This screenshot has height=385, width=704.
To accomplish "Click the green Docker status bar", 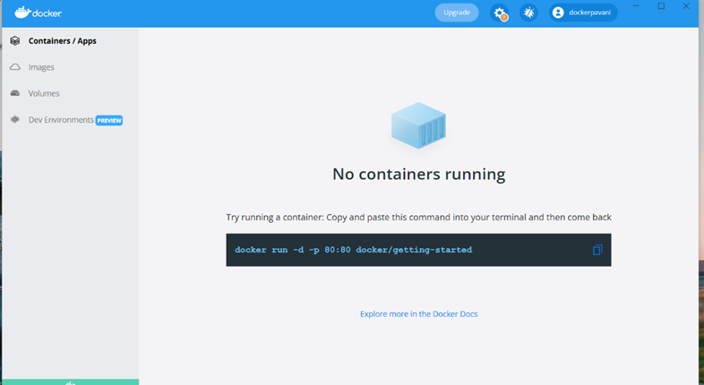I will coord(71,381).
